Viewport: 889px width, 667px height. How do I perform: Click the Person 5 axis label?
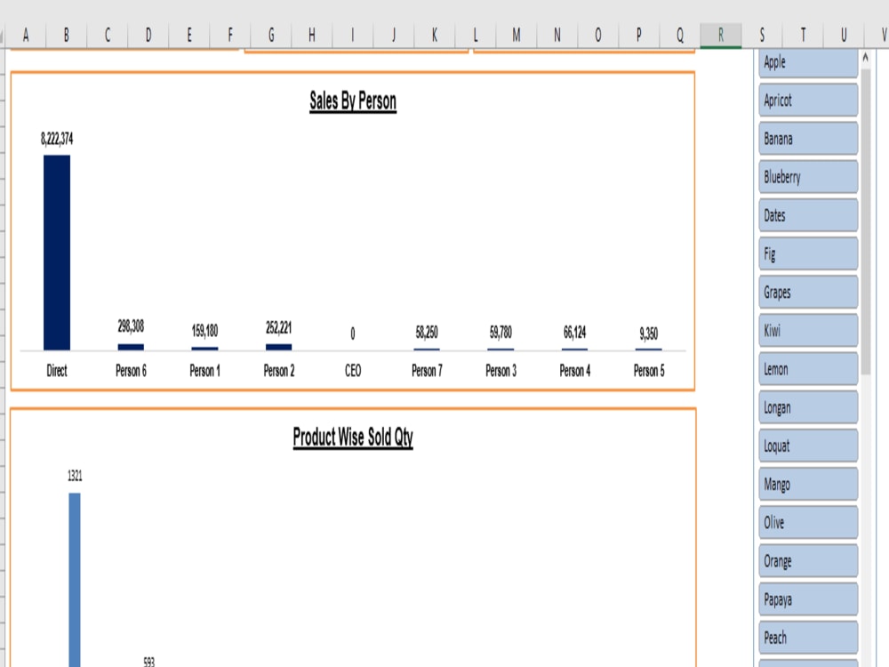point(649,371)
